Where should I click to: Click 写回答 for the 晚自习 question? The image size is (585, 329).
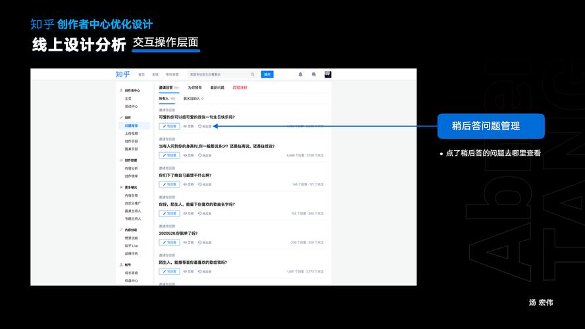click(x=169, y=184)
